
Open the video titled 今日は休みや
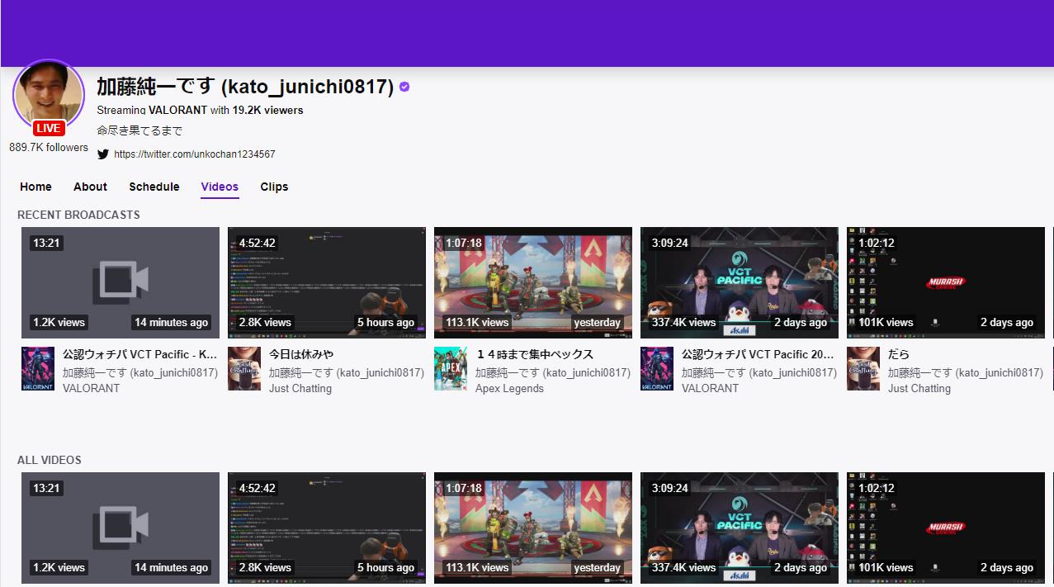301,354
